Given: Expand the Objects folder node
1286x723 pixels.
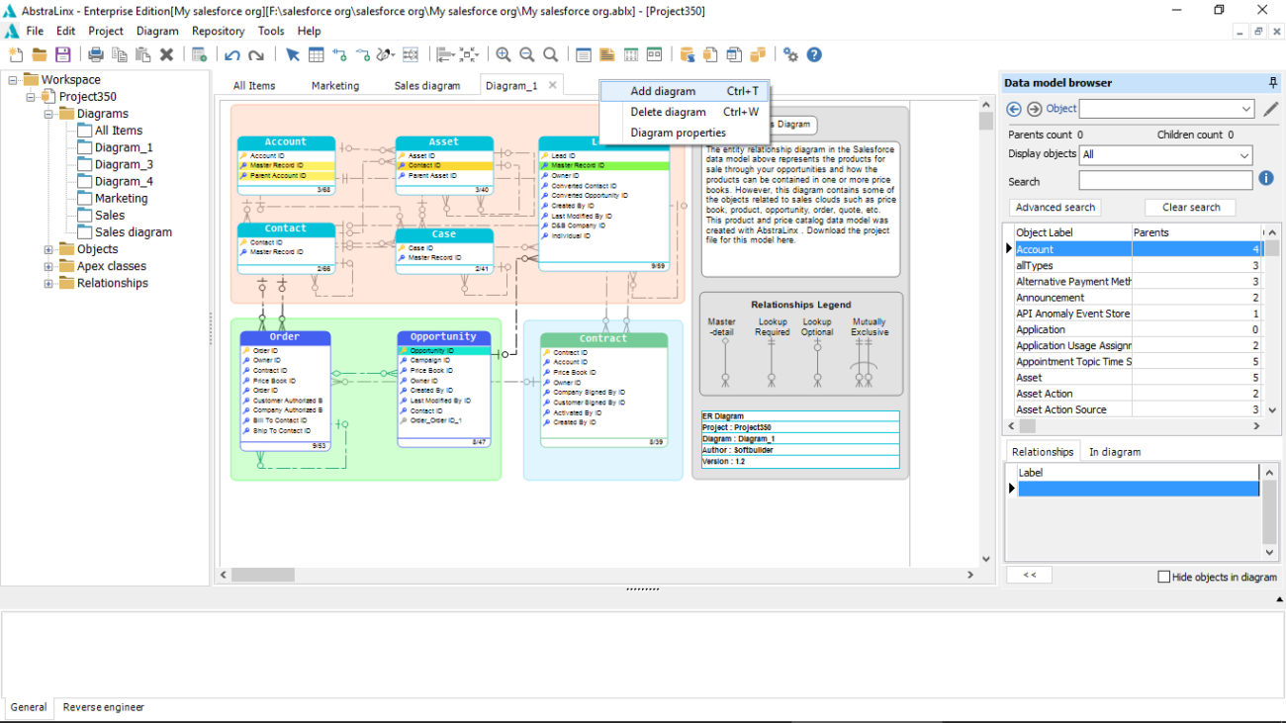Looking at the screenshot, I should click(48, 249).
